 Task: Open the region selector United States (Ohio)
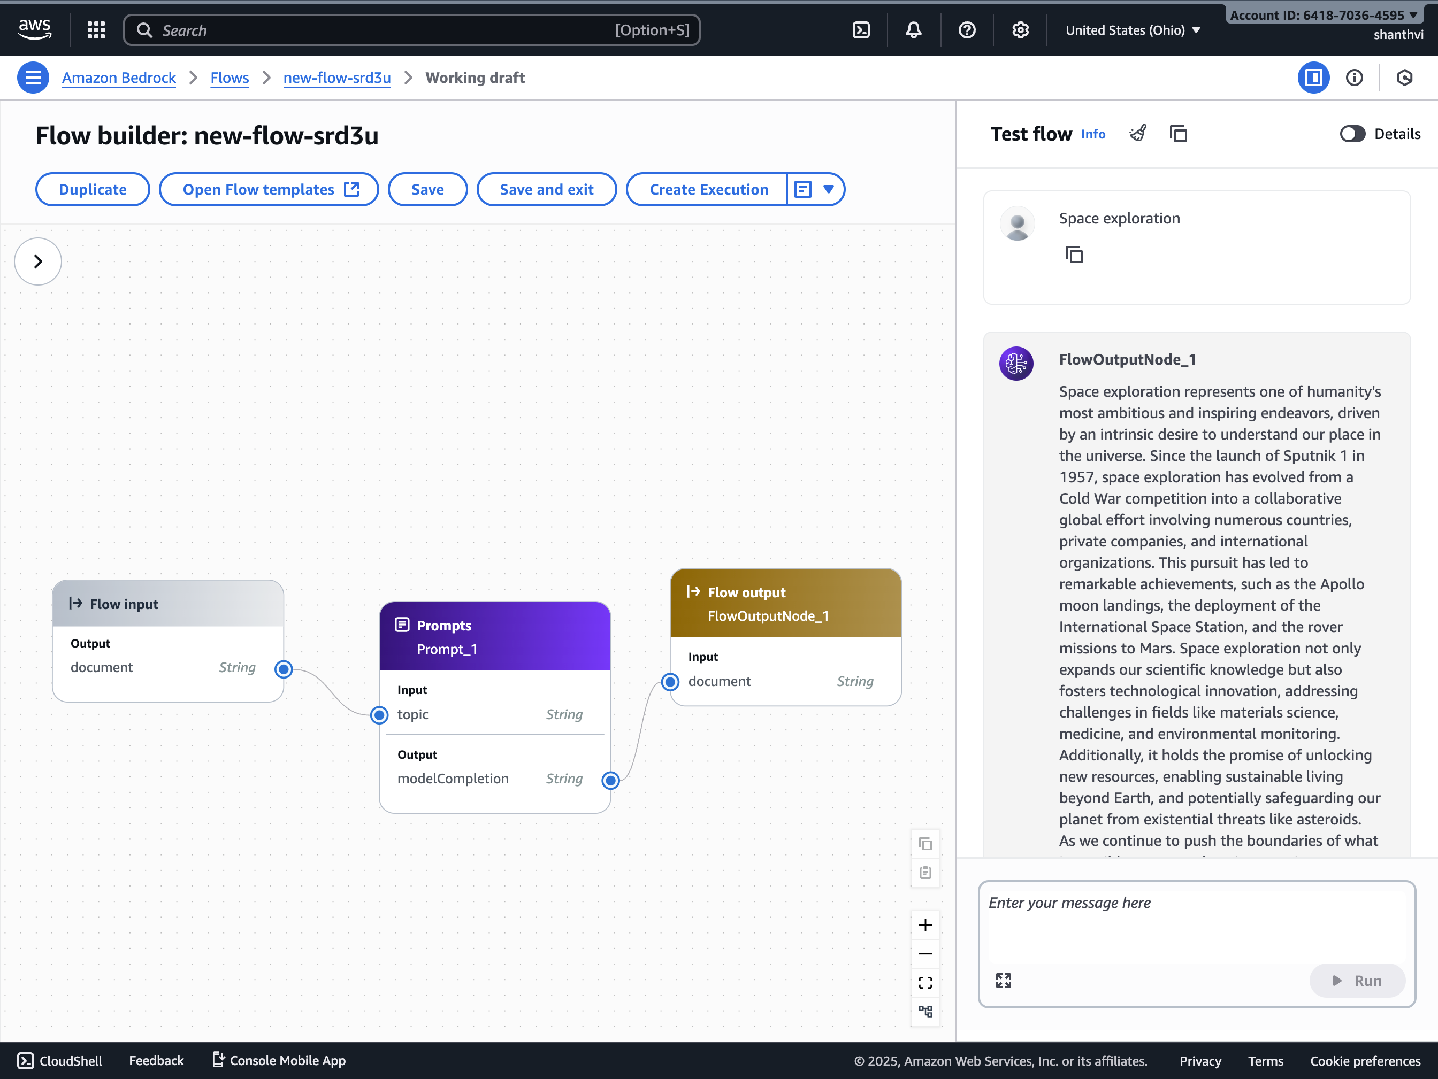[x=1132, y=30]
